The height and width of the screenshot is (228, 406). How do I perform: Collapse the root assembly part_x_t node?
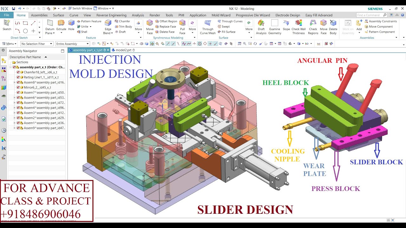(x=10, y=67)
